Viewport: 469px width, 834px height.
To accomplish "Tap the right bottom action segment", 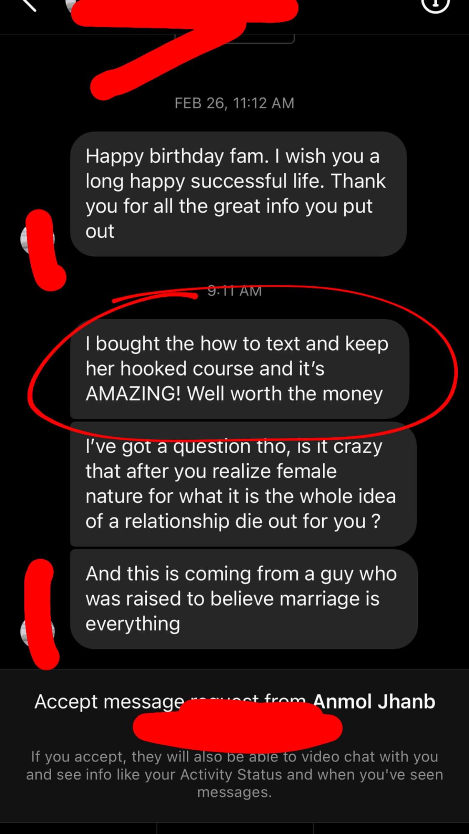I will [391, 828].
